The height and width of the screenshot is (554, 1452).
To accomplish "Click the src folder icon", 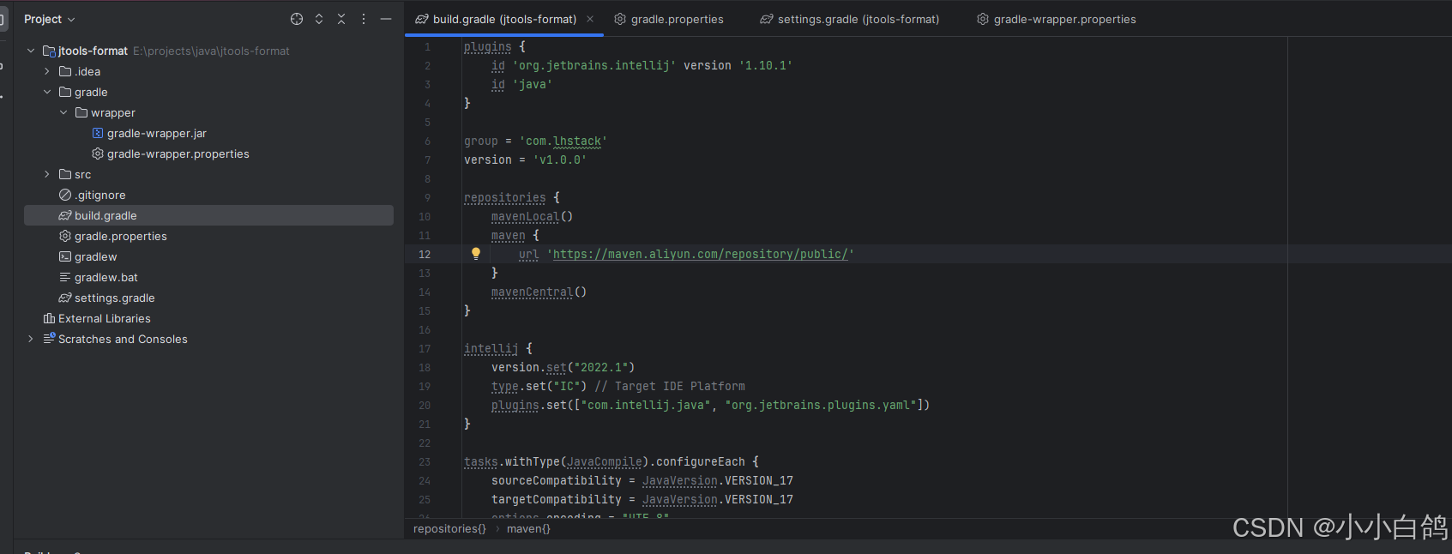I will click(65, 174).
